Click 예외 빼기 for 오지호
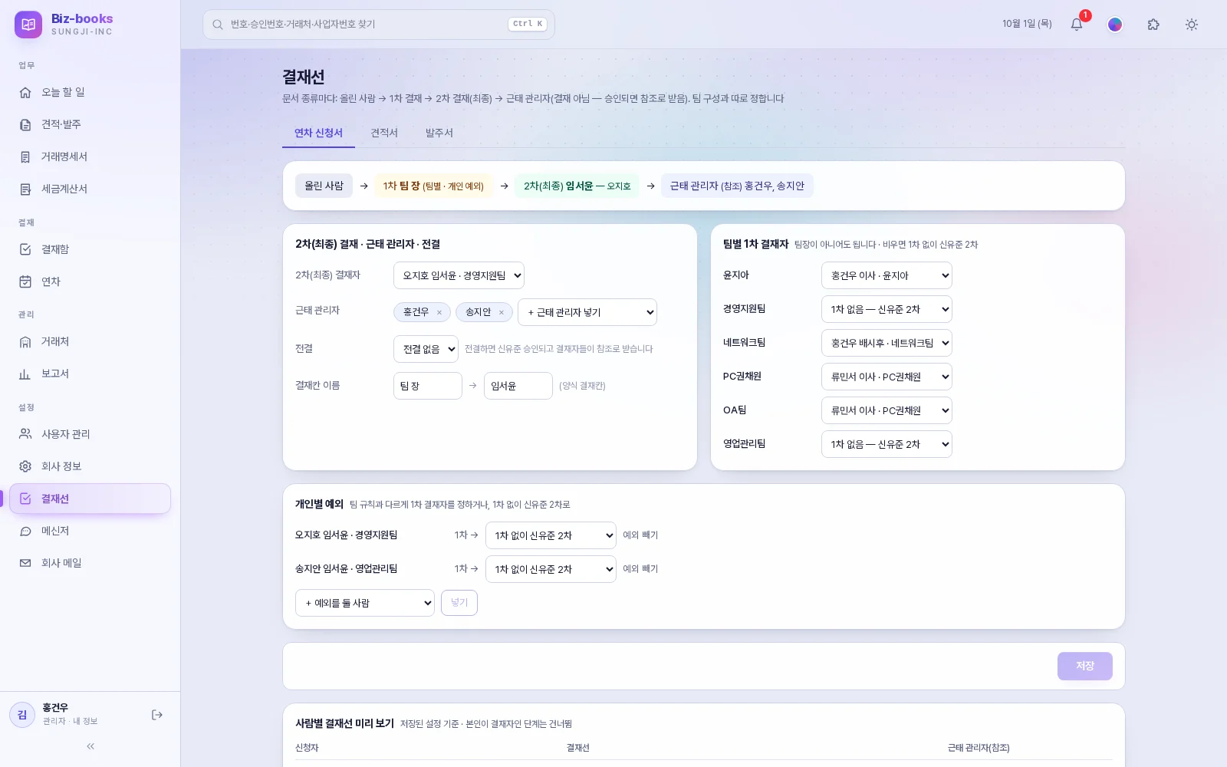The width and height of the screenshot is (1227, 767). click(x=640, y=535)
